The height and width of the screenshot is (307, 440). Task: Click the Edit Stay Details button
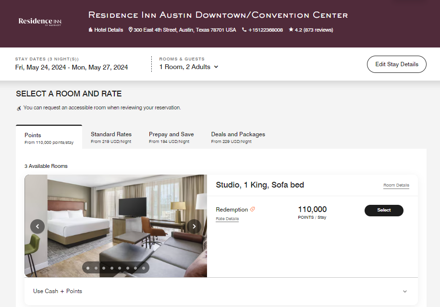pos(396,64)
